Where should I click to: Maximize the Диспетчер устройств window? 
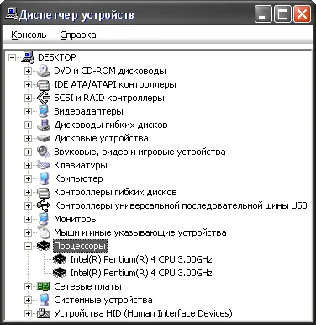tap(282, 14)
